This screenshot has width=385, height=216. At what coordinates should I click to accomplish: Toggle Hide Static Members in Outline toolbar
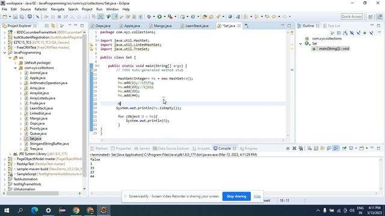[359, 33]
